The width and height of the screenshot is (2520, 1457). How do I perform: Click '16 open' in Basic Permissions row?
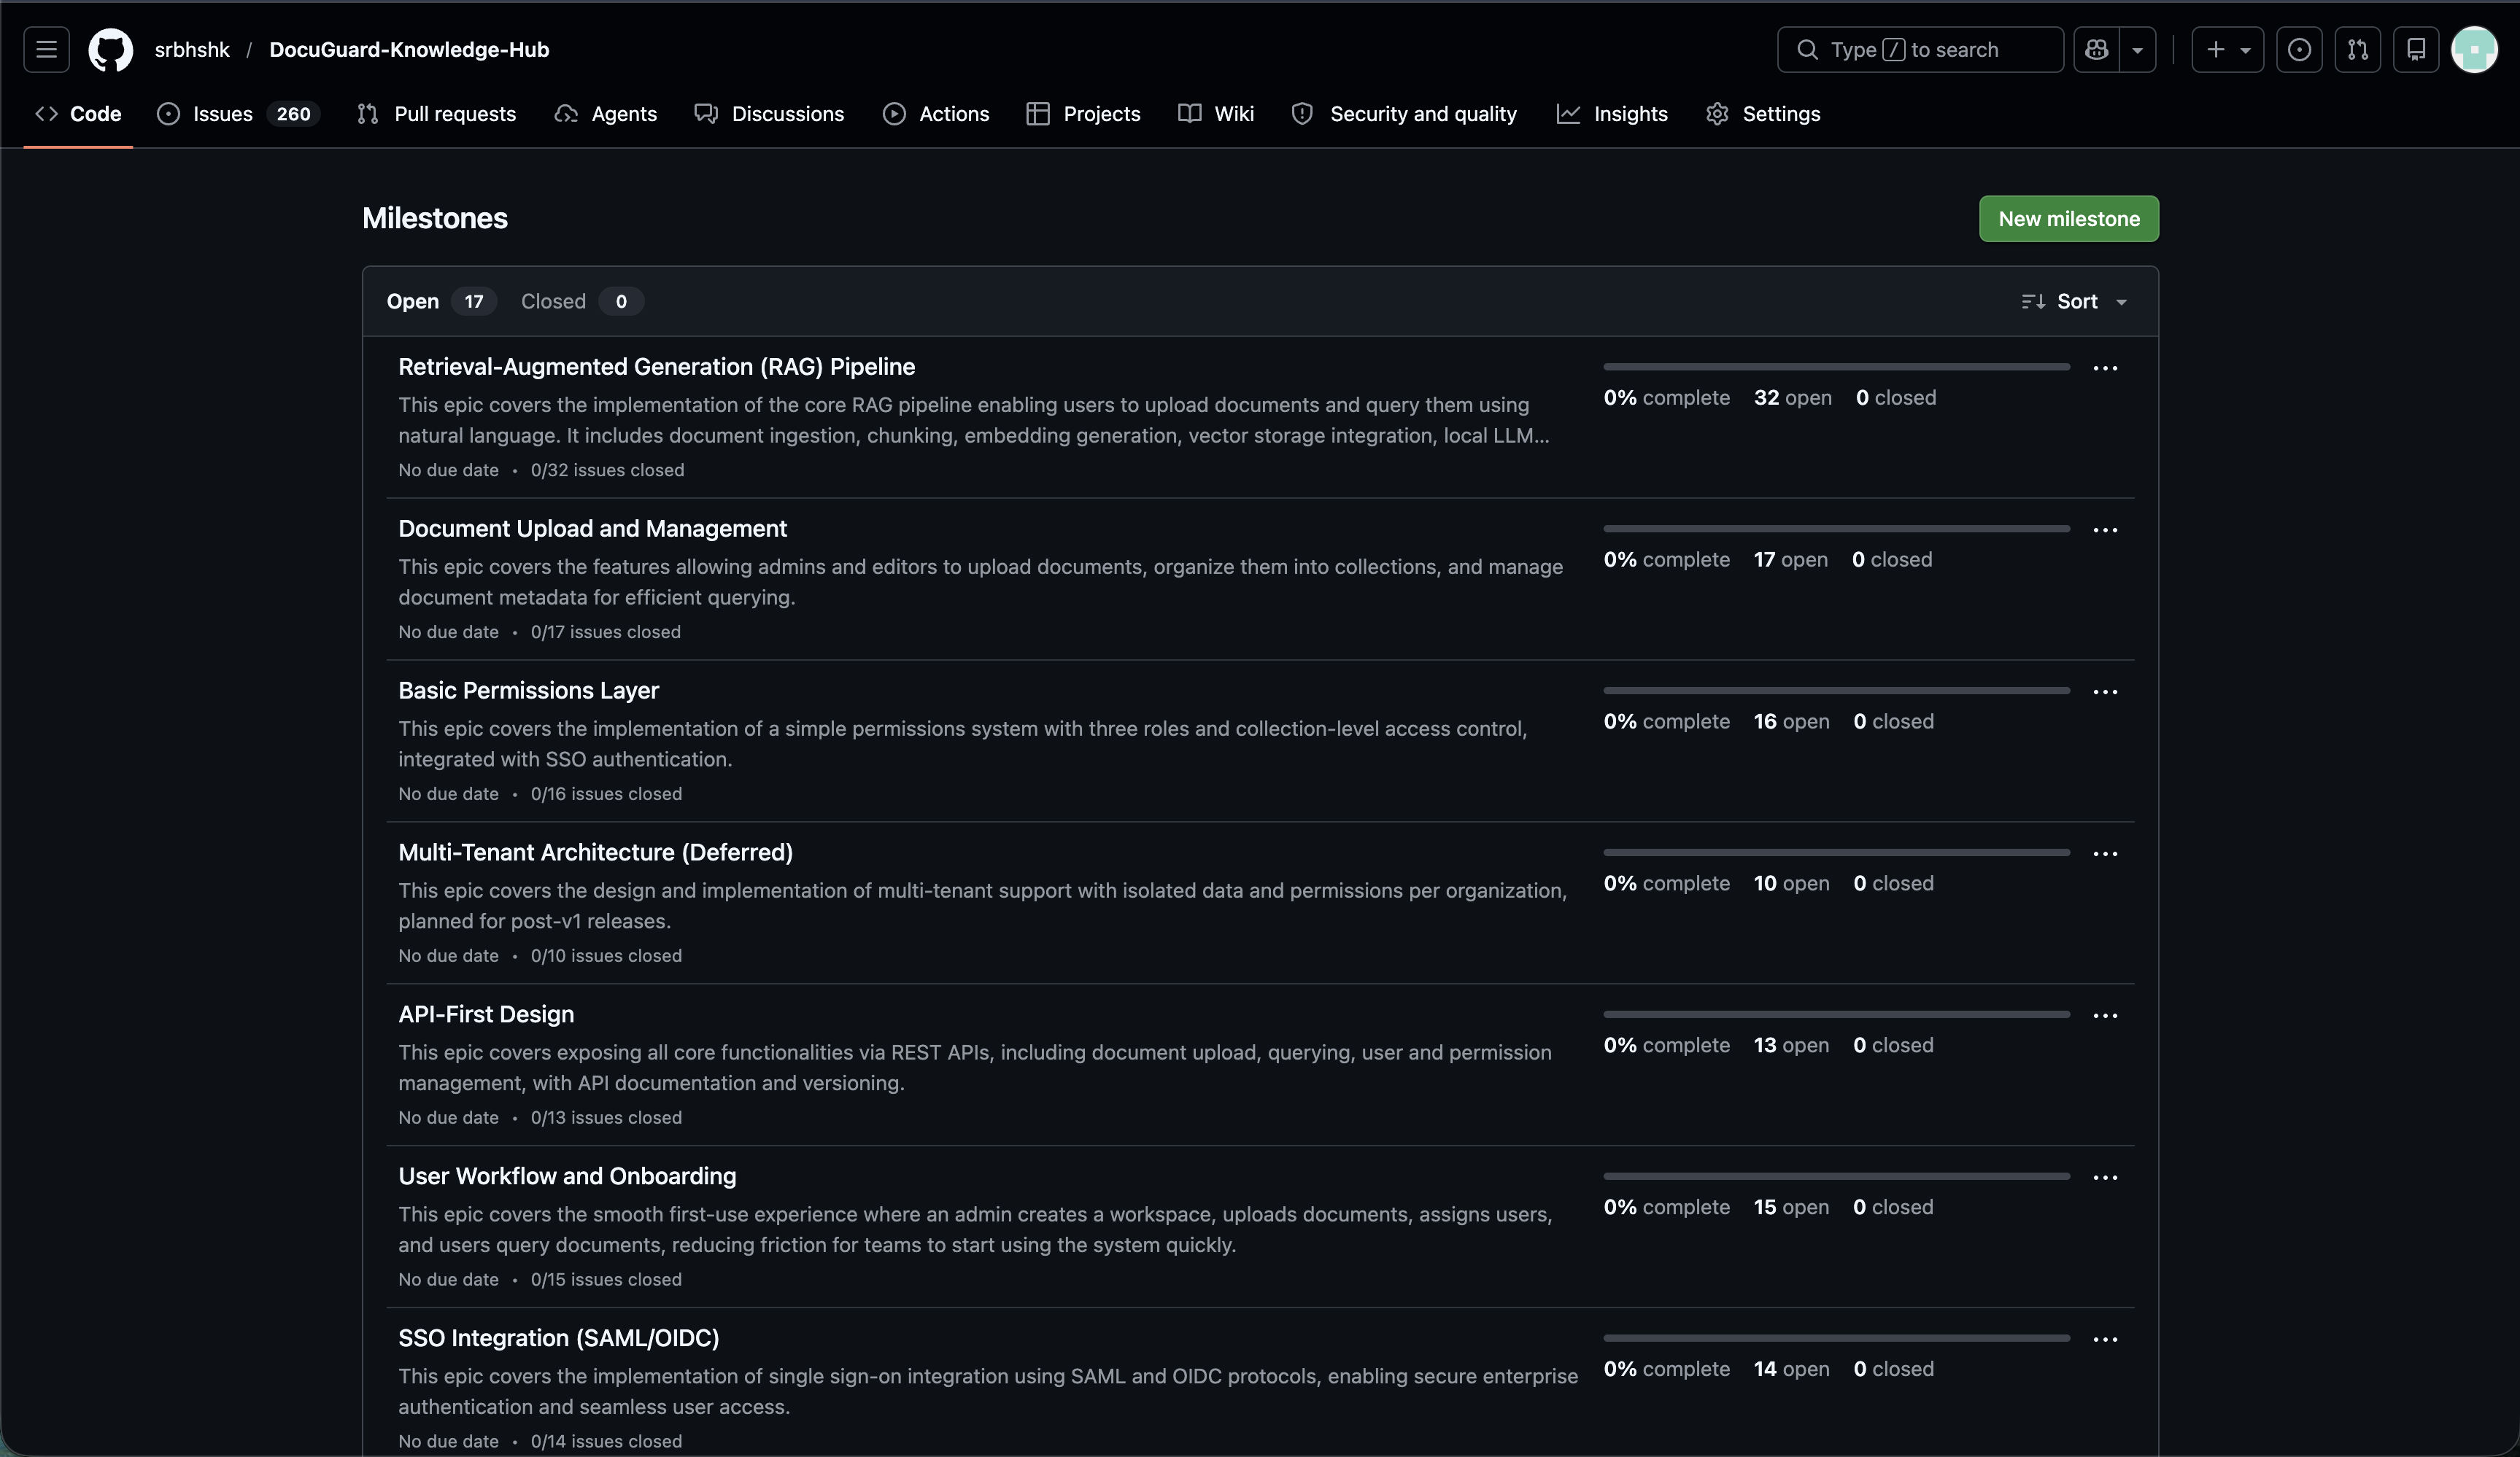(1791, 721)
